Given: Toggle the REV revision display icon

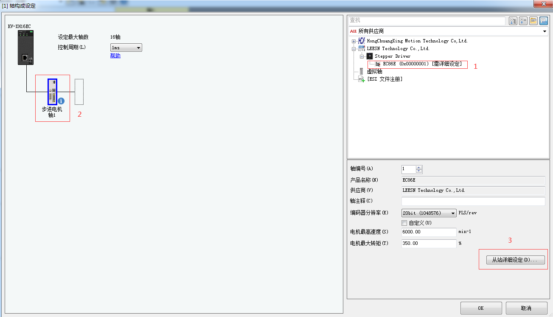Looking at the screenshot, I should [544, 21].
